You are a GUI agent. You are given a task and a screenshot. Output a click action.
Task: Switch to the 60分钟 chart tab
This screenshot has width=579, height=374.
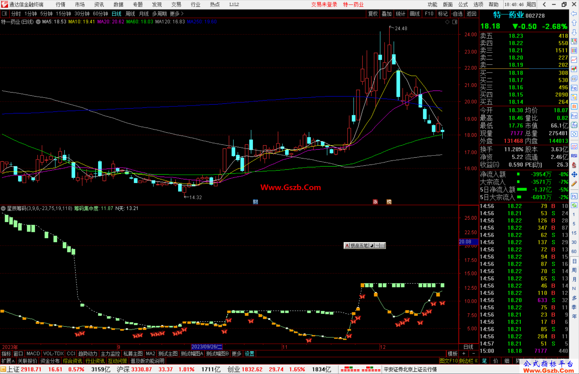[x=100, y=14]
